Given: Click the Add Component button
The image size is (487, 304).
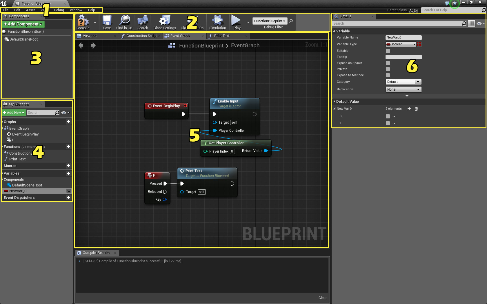Looking at the screenshot, I should click(x=23, y=24).
